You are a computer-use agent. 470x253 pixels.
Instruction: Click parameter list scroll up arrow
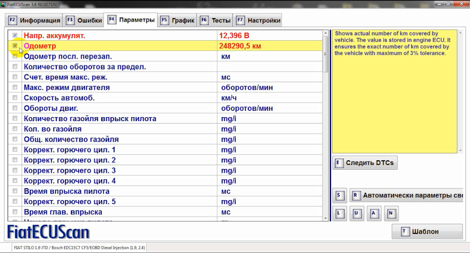(326, 33)
